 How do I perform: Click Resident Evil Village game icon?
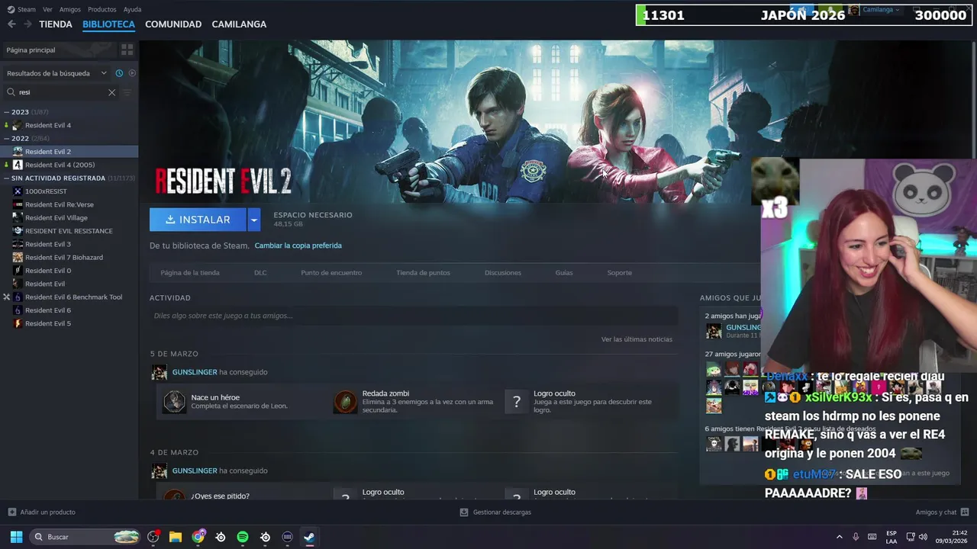18,217
